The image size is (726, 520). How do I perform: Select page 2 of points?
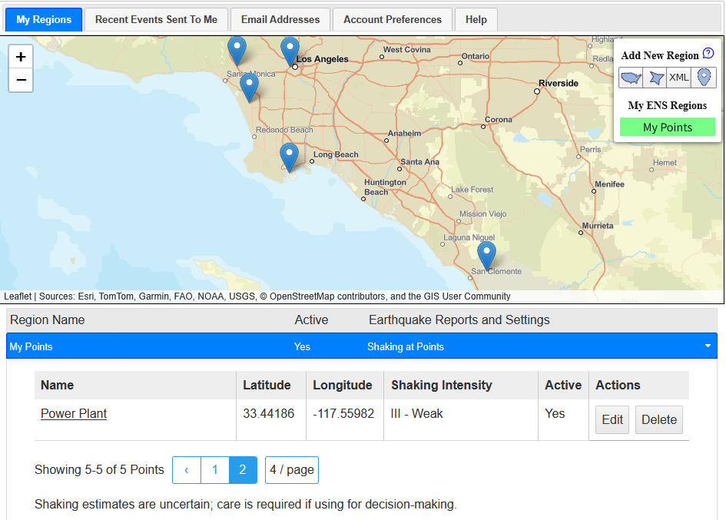tap(243, 470)
